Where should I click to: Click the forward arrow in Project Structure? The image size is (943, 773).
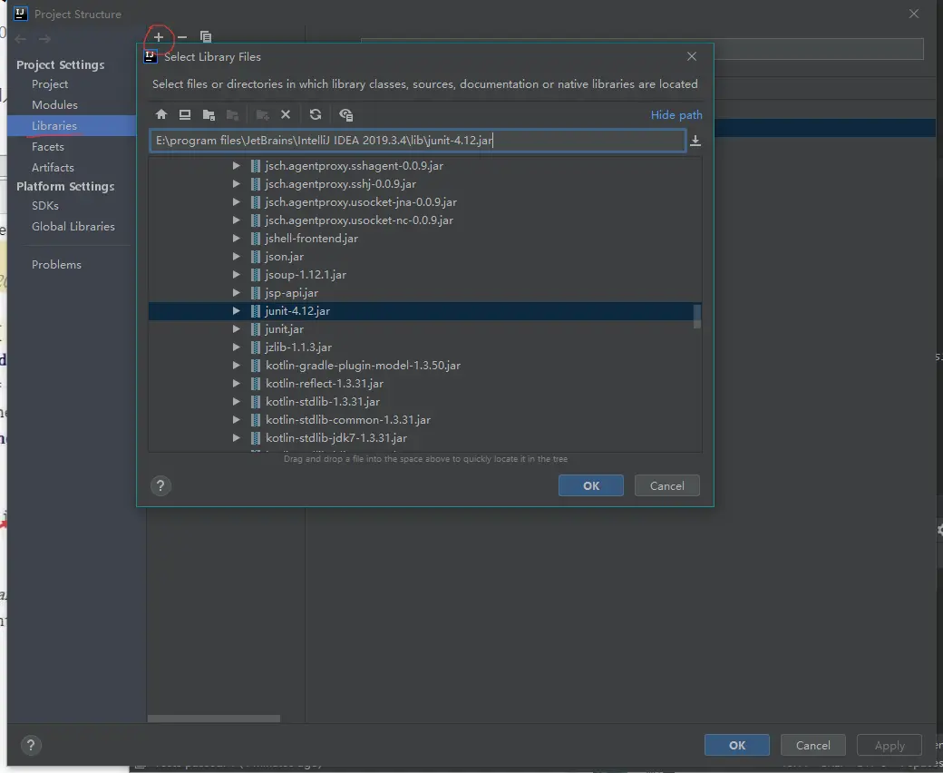click(x=44, y=39)
